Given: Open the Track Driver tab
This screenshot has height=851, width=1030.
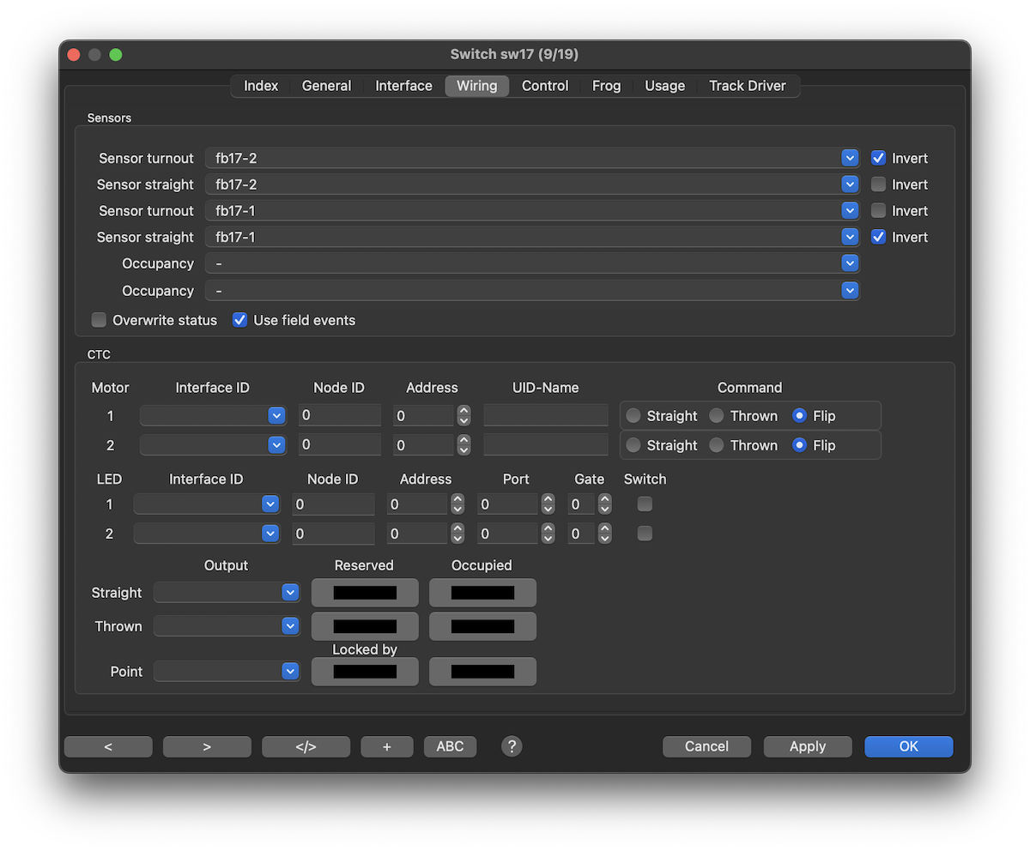Looking at the screenshot, I should click(747, 86).
